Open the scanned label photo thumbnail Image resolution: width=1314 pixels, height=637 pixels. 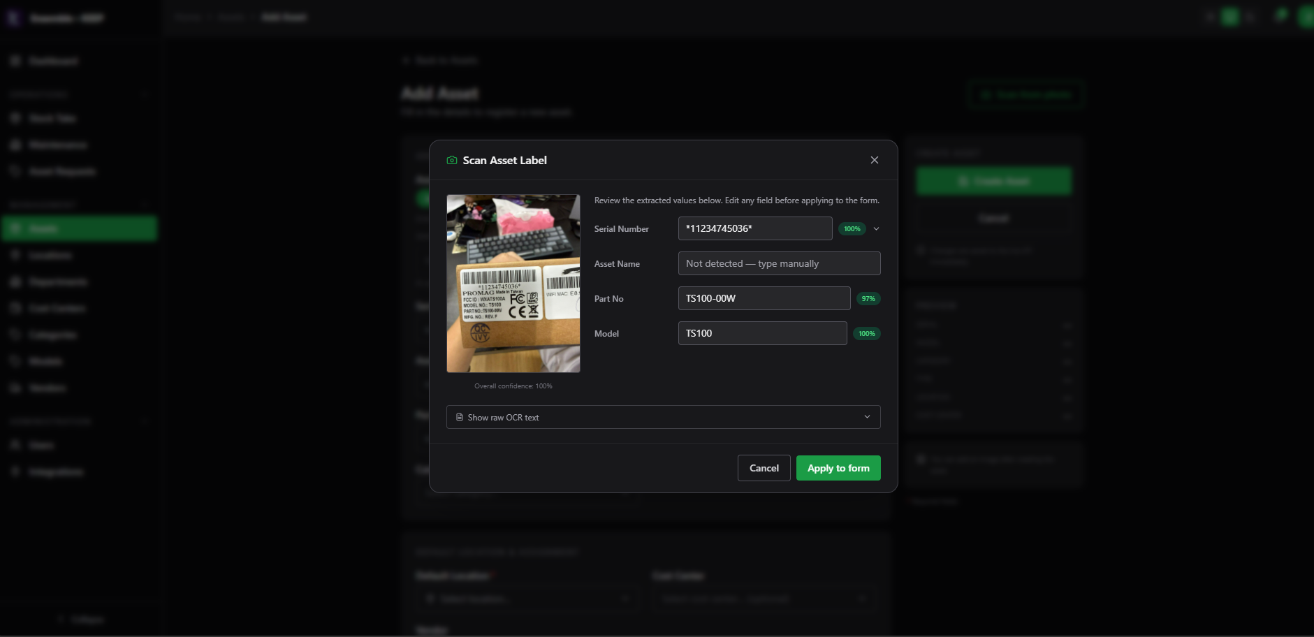click(x=513, y=284)
